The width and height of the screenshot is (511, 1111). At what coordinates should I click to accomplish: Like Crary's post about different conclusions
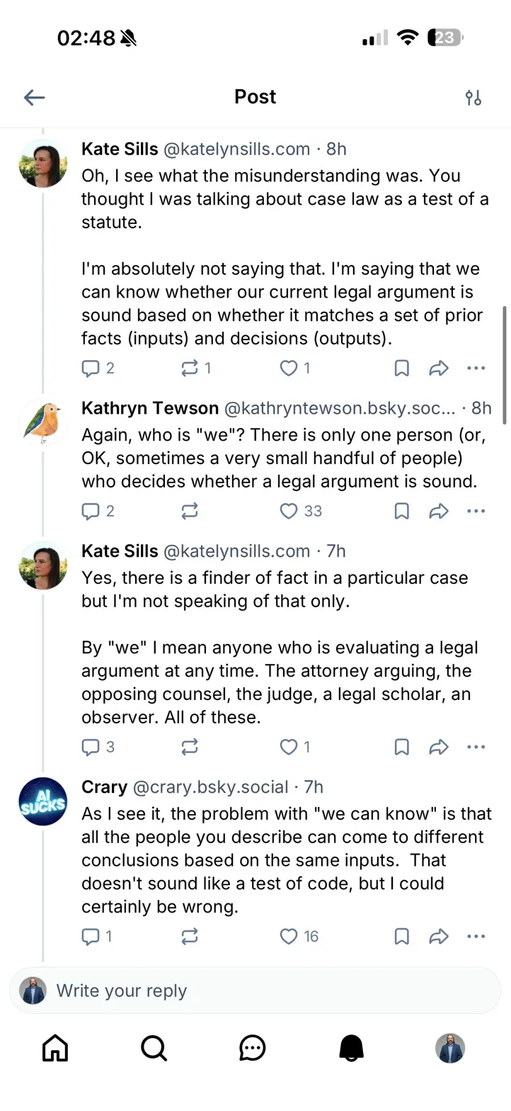289,936
